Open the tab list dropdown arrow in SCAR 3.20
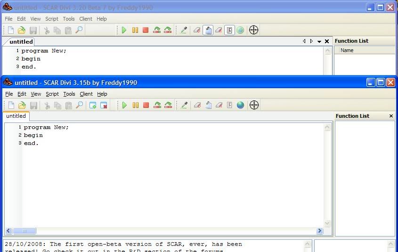The height and width of the screenshot is (252, 398). pyautogui.click(x=319, y=41)
